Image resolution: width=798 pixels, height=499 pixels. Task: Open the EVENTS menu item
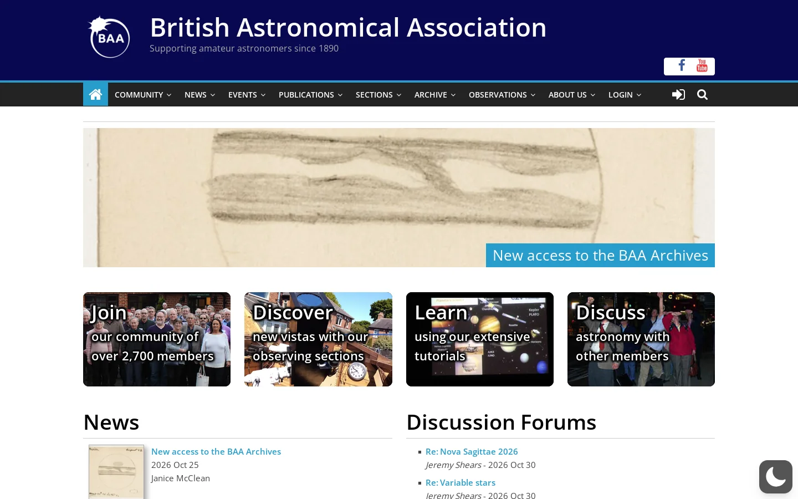(x=243, y=95)
